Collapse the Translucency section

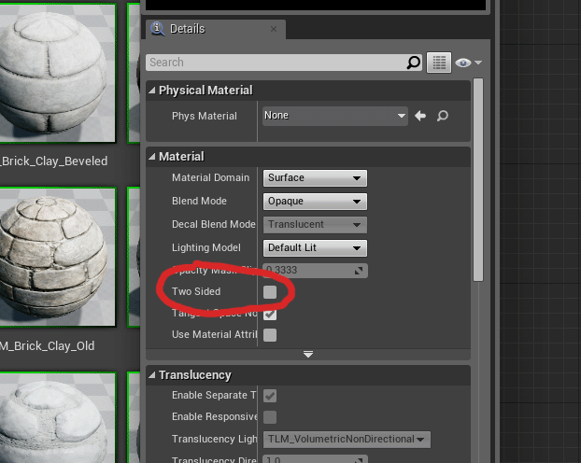(x=152, y=375)
